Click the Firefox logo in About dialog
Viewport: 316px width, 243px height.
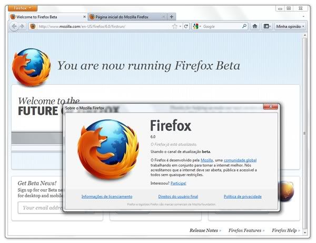click(x=108, y=149)
